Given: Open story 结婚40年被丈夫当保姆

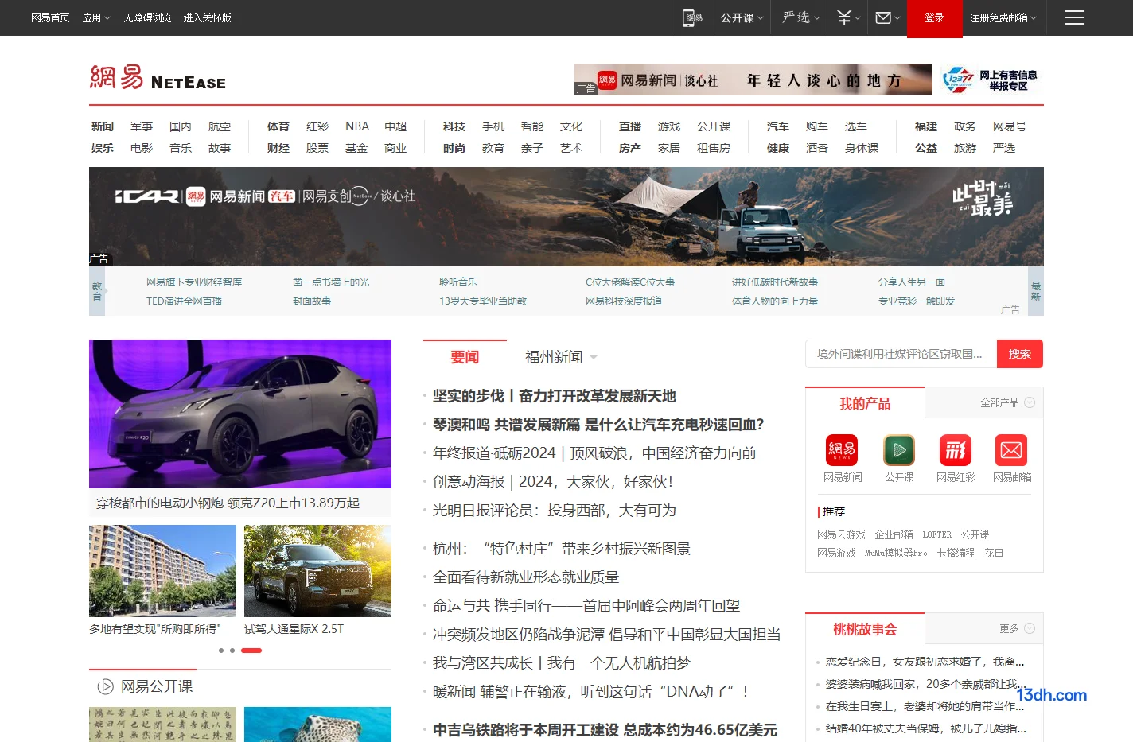Looking at the screenshot, I should click(x=925, y=728).
